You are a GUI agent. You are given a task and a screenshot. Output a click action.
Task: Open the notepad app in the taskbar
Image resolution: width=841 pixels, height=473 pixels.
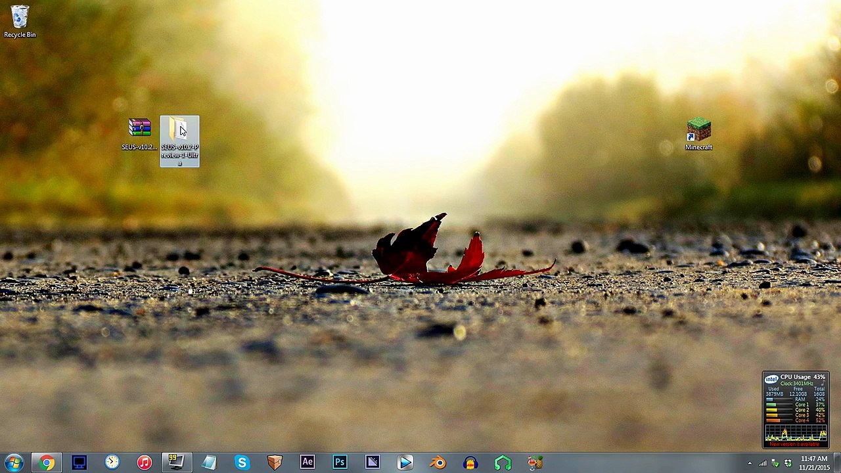click(209, 462)
